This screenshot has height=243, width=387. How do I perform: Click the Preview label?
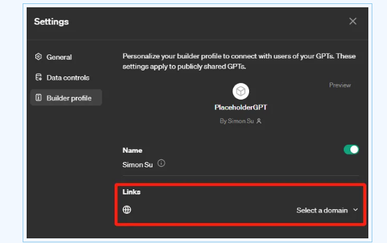[340, 85]
